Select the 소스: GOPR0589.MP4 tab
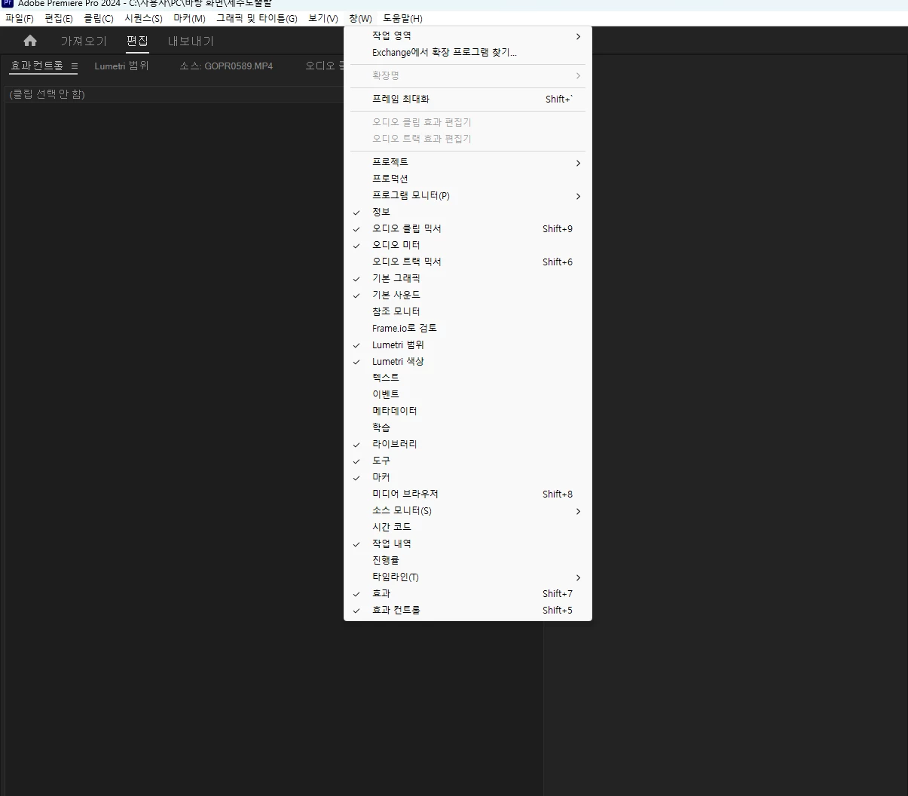908x796 pixels. [x=226, y=66]
